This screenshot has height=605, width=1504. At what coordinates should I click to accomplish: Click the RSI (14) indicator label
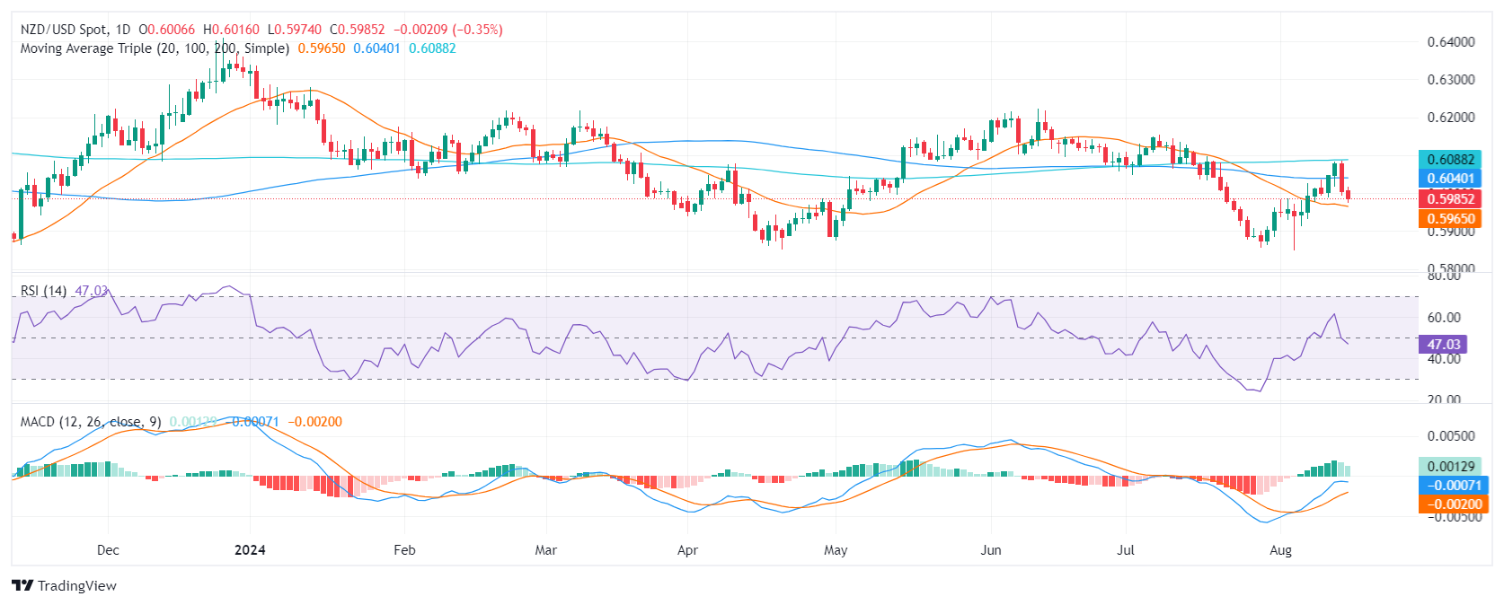coord(43,291)
